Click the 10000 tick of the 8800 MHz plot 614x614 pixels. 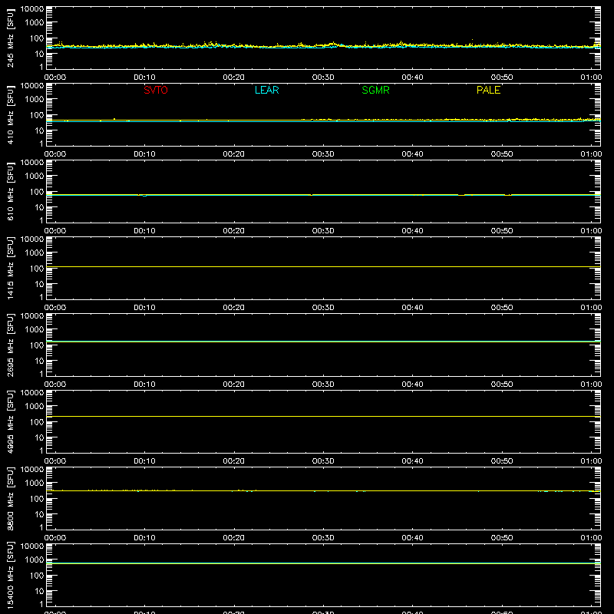pos(32,470)
